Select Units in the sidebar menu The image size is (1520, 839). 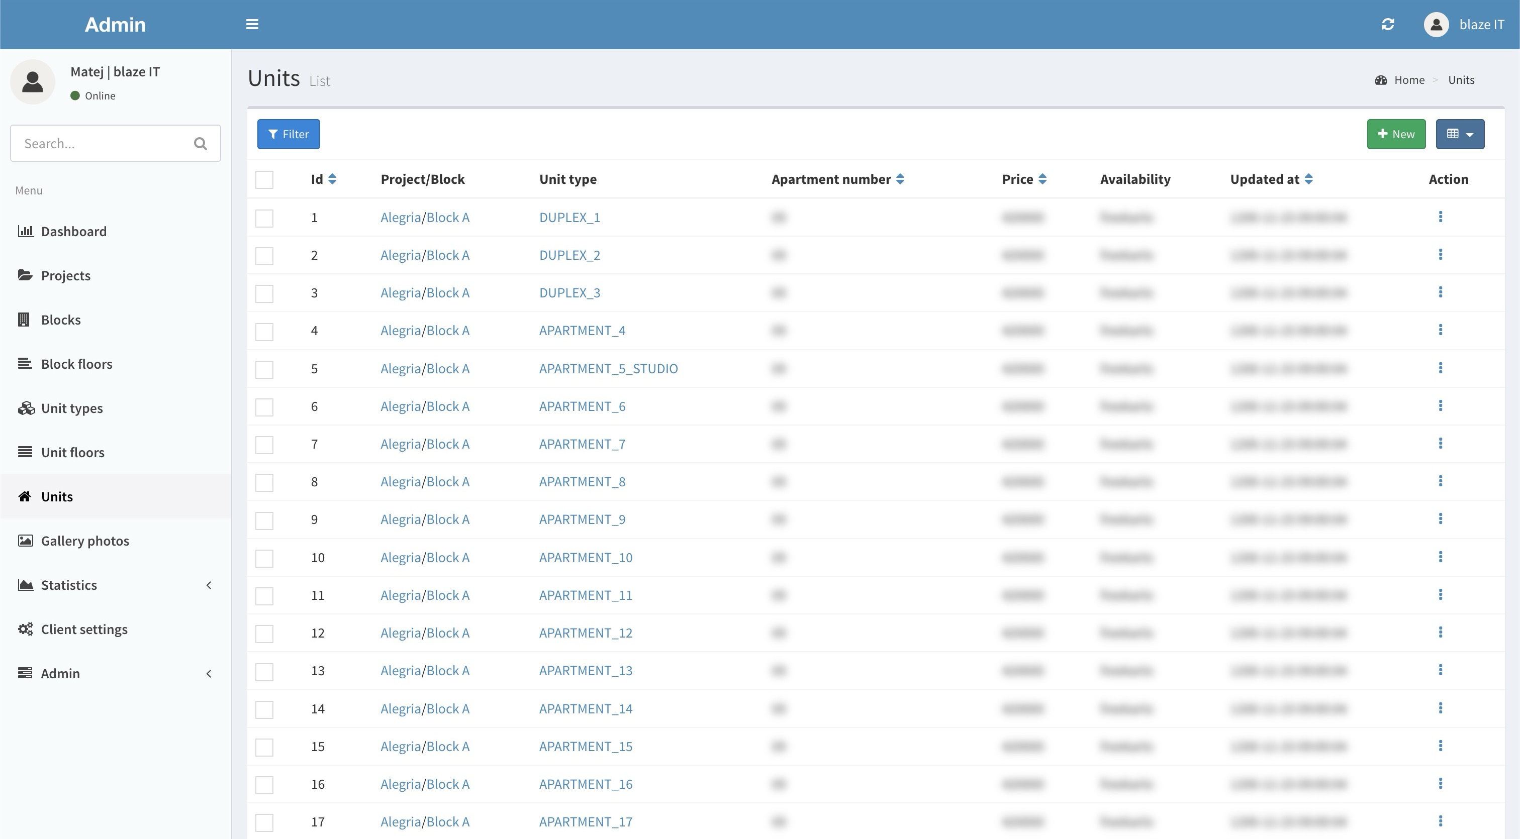tap(56, 496)
